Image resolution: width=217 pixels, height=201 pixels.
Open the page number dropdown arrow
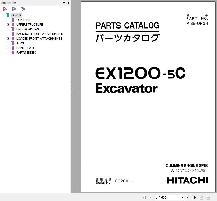(183, 198)
